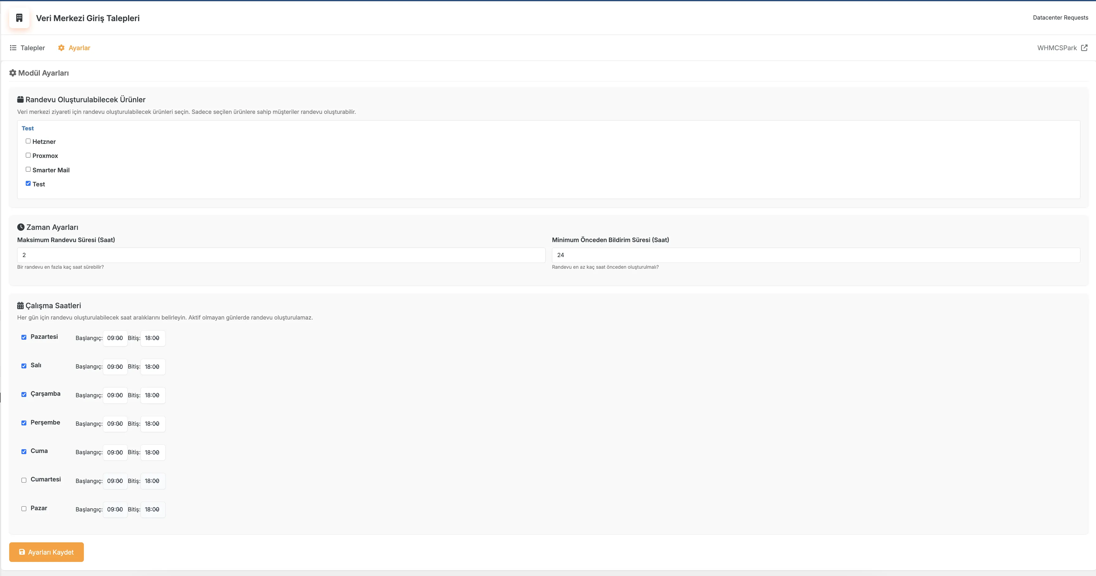Click the hint 'Bir randevu en fazla kaç saat sürebilir?'
This screenshot has height=576, width=1096.
click(60, 267)
